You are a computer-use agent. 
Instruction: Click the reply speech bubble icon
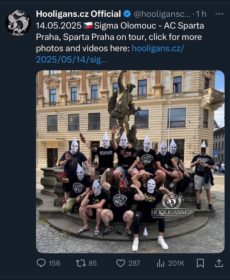pyautogui.click(x=41, y=263)
